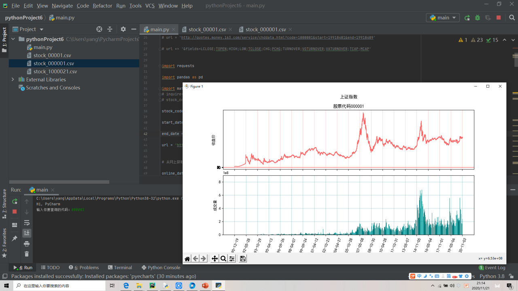518x291 pixels.
Task: Toggle soft-wrap in the Run console
Action: [27, 223]
